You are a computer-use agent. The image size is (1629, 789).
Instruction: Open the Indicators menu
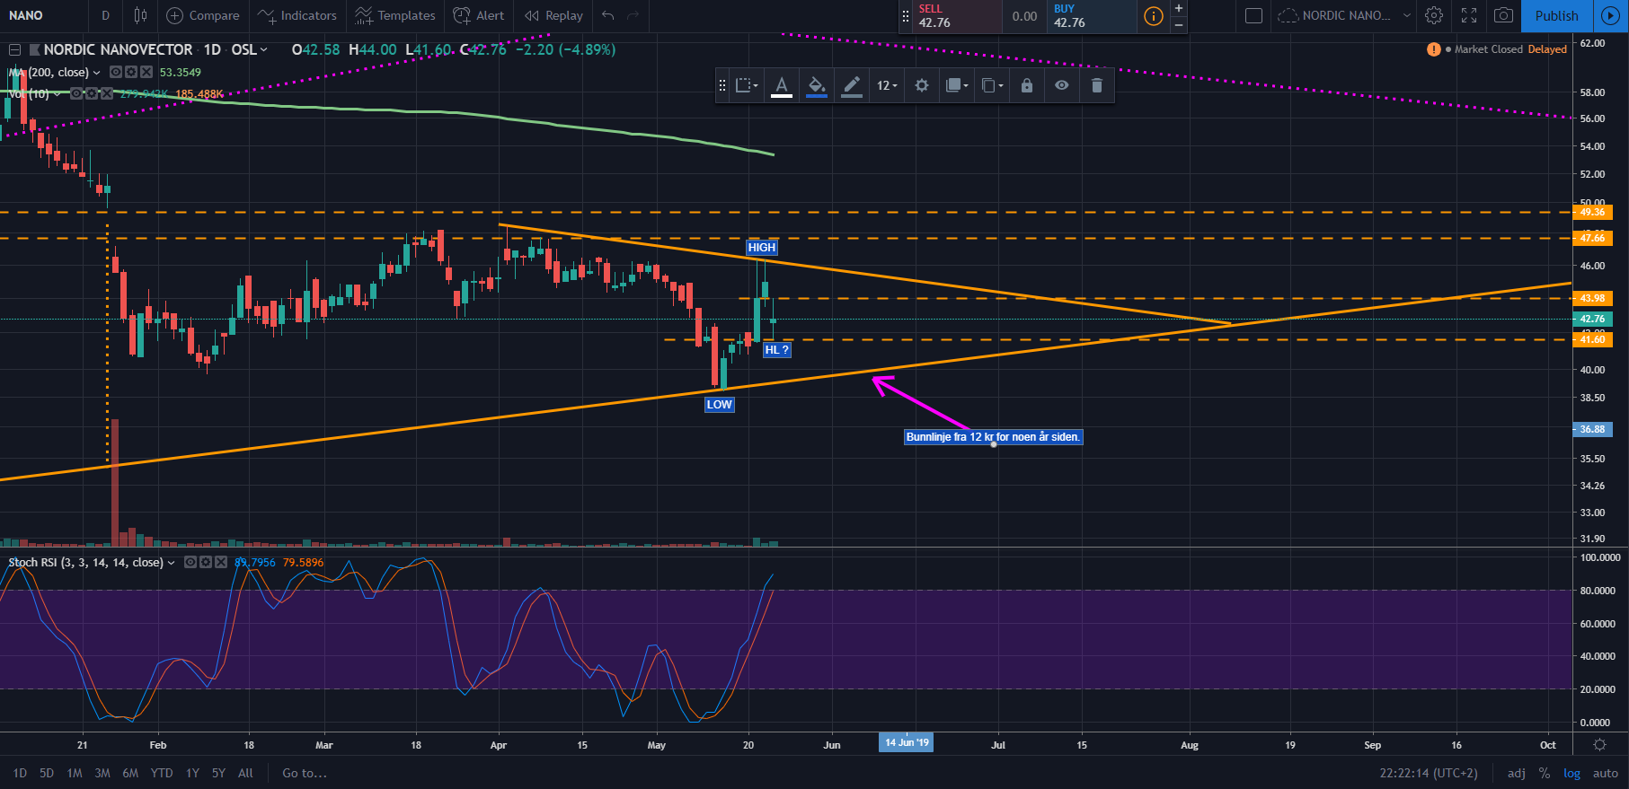(297, 15)
